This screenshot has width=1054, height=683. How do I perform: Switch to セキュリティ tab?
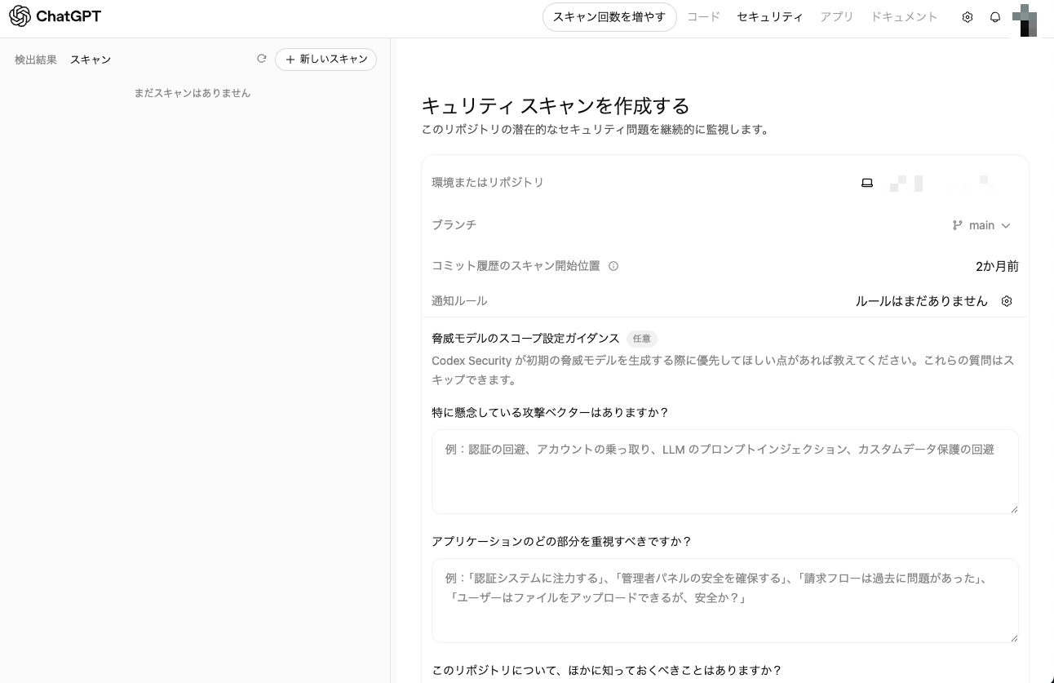pyautogui.click(x=770, y=16)
